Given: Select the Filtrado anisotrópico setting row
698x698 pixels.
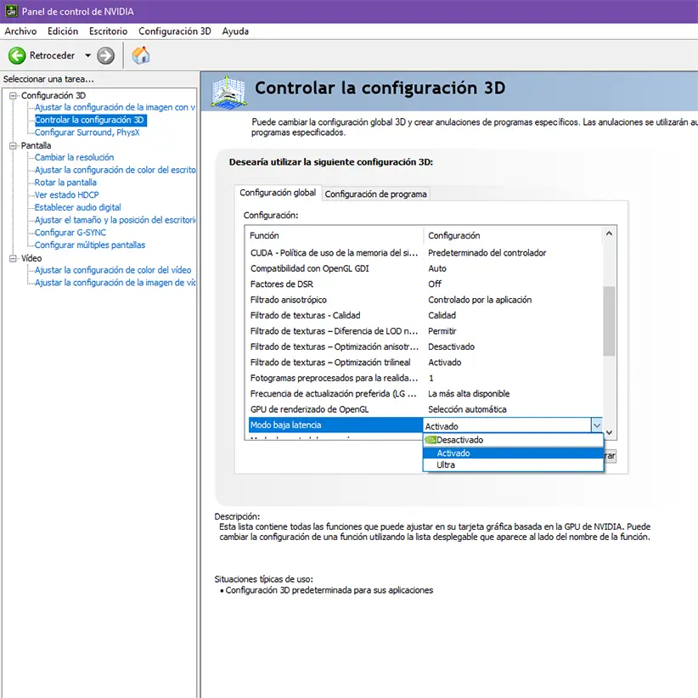Looking at the screenshot, I should (x=289, y=300).
